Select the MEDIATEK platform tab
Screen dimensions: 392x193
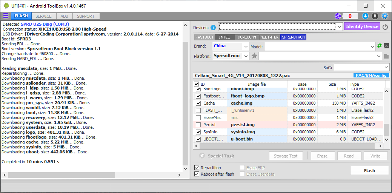pos(269,37)
